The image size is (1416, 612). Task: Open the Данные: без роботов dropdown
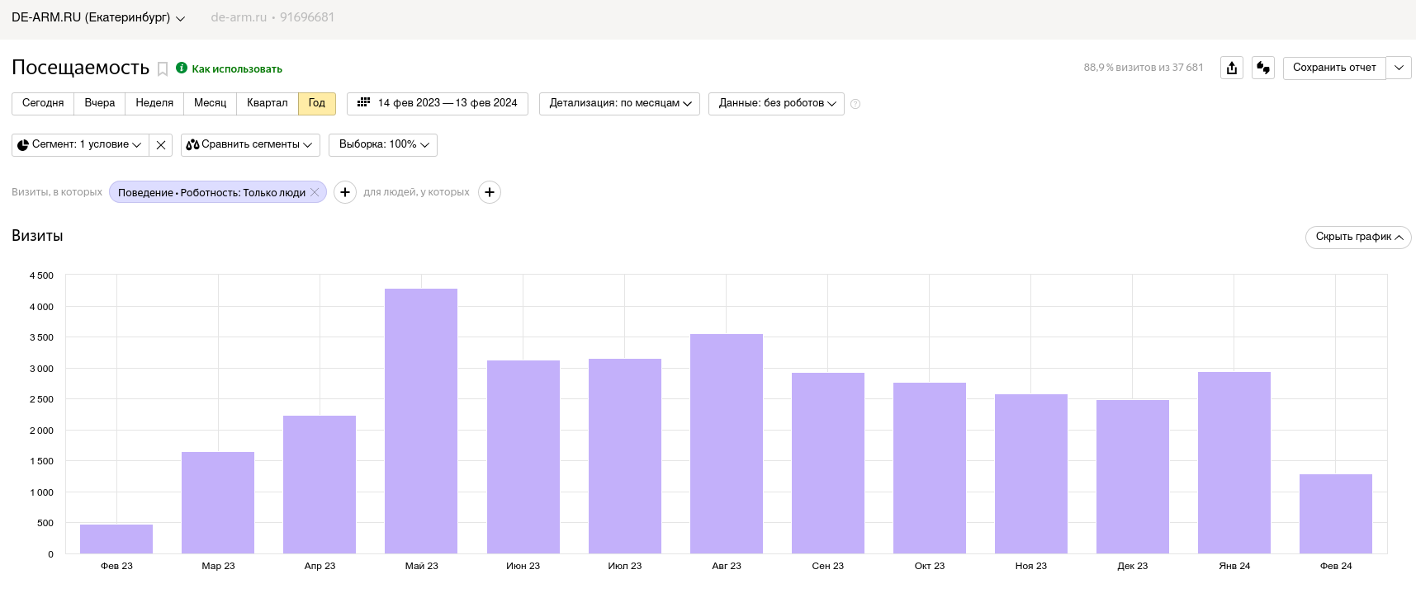776,104
